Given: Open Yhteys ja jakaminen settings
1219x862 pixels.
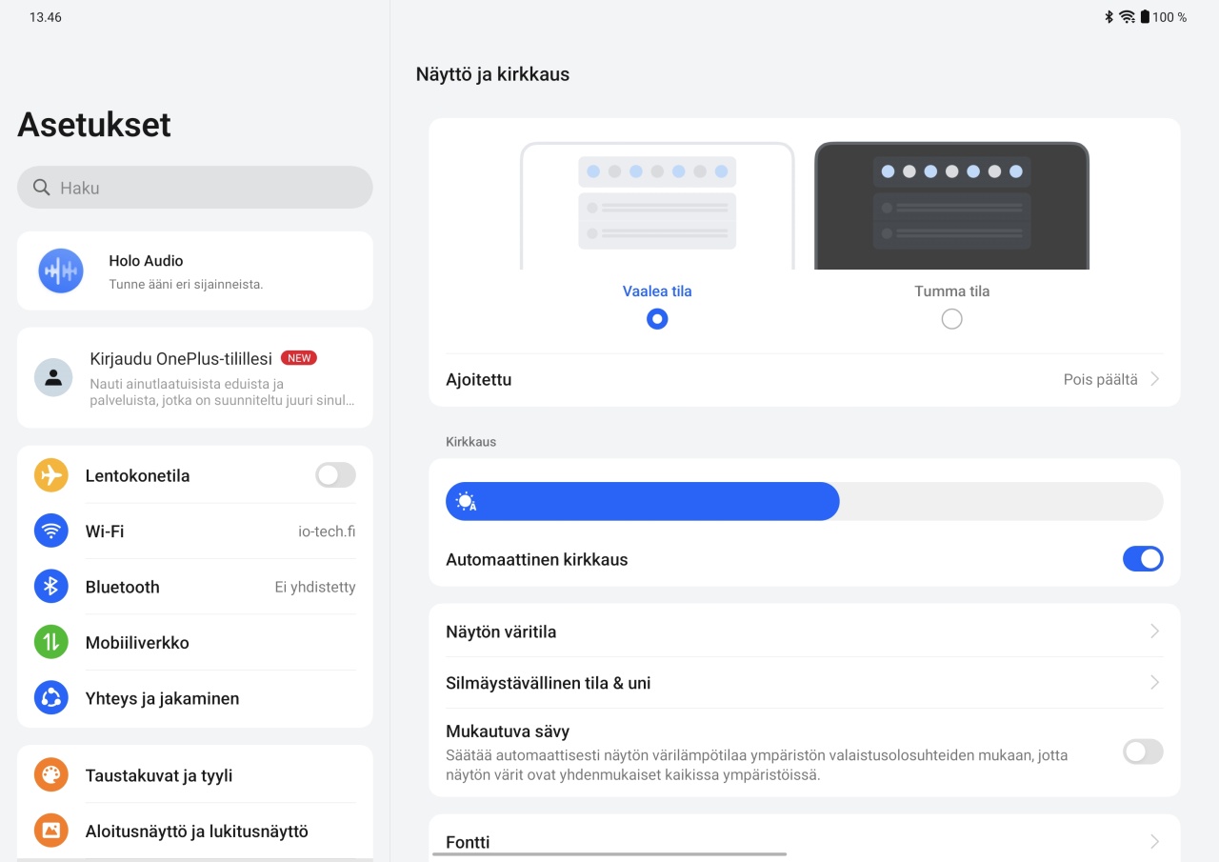Looking at the screenshot, I should (195, 698).
